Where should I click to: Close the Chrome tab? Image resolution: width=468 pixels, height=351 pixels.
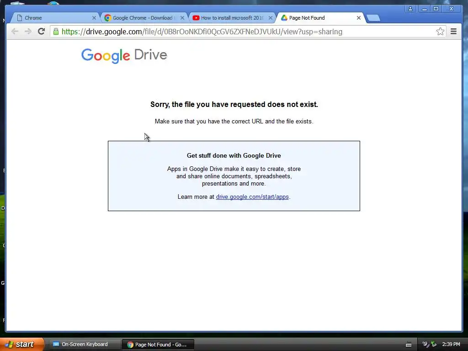[94, 18]
